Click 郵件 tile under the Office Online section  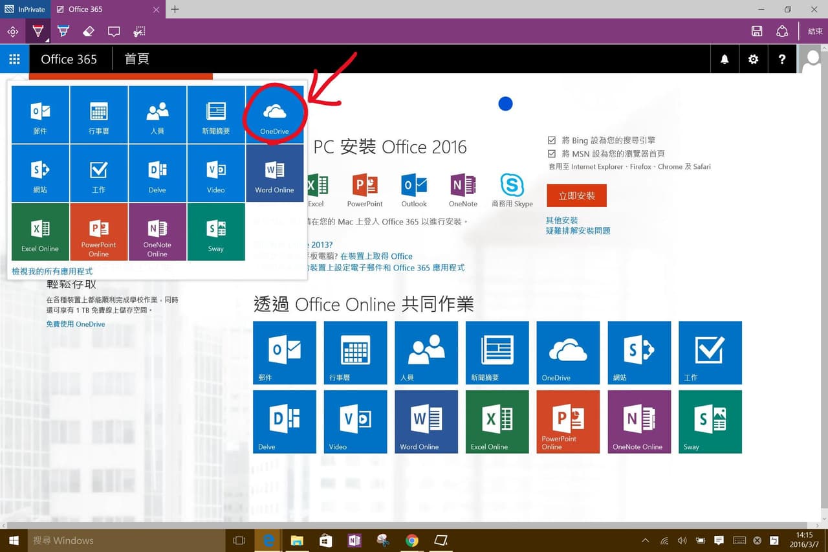coord(285,353)
